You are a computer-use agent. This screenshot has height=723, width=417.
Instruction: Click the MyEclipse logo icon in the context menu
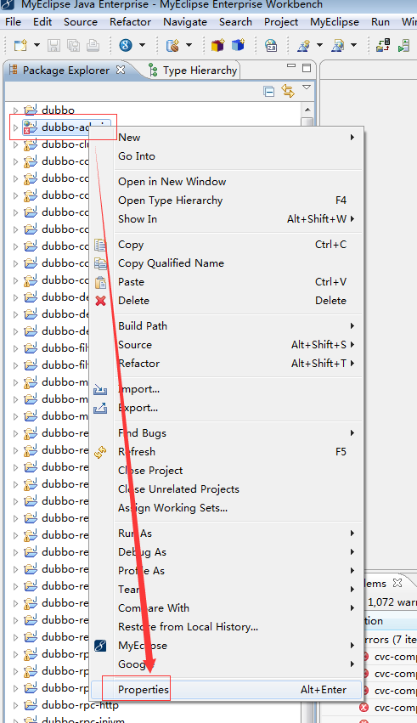pyautogui.click(x=100, y=646)
